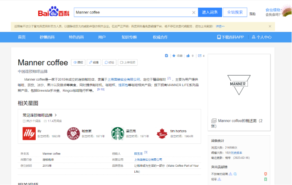Open the 秒懂百科 nav tab

[x=47, y=37]
